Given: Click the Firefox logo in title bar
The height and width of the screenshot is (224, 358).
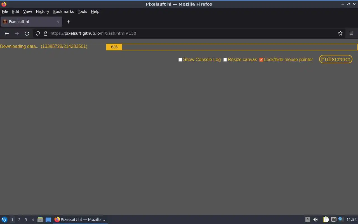Looking at the screenshot, I should click(4, 4).
